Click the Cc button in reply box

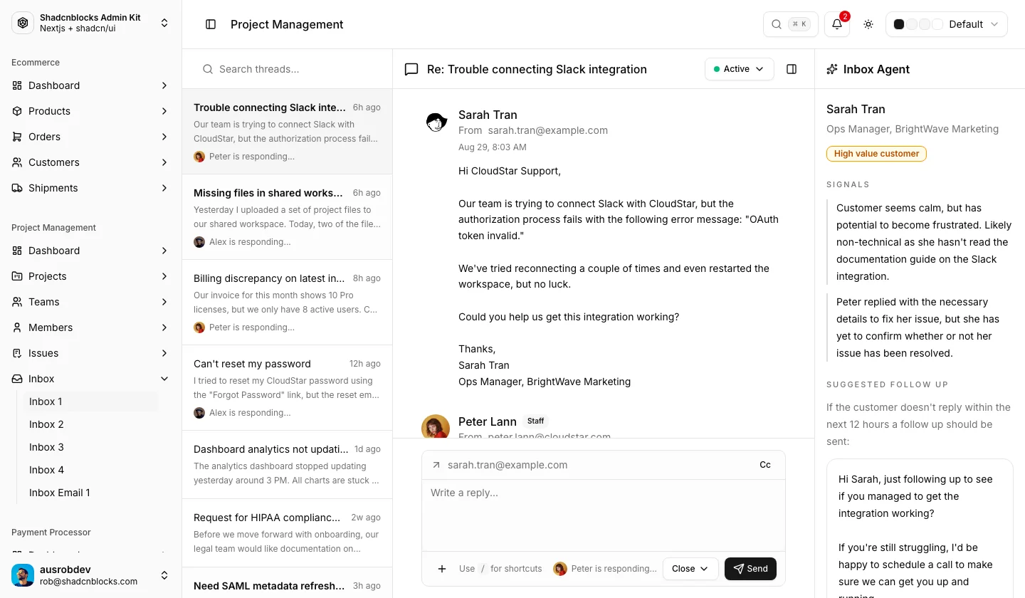[x=765, y=465]
